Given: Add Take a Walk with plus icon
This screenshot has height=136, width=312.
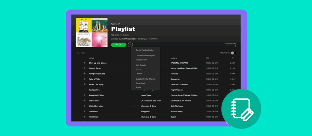Looking at the screenshot, I should 84,79.
